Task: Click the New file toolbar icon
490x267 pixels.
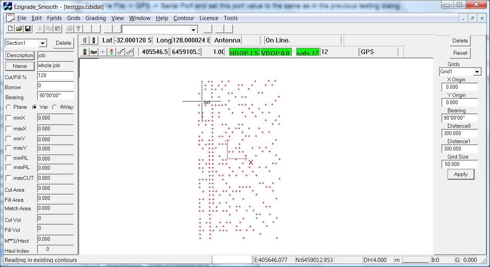Action: click(10, 29)
